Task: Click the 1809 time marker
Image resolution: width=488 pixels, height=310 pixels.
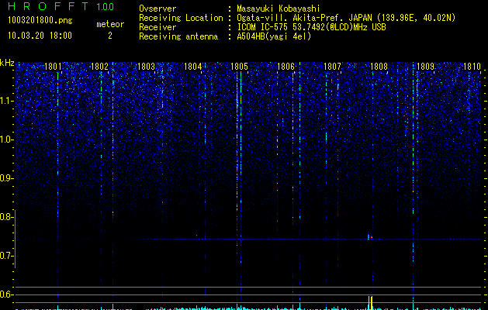Action: click(x=425, y=67)
